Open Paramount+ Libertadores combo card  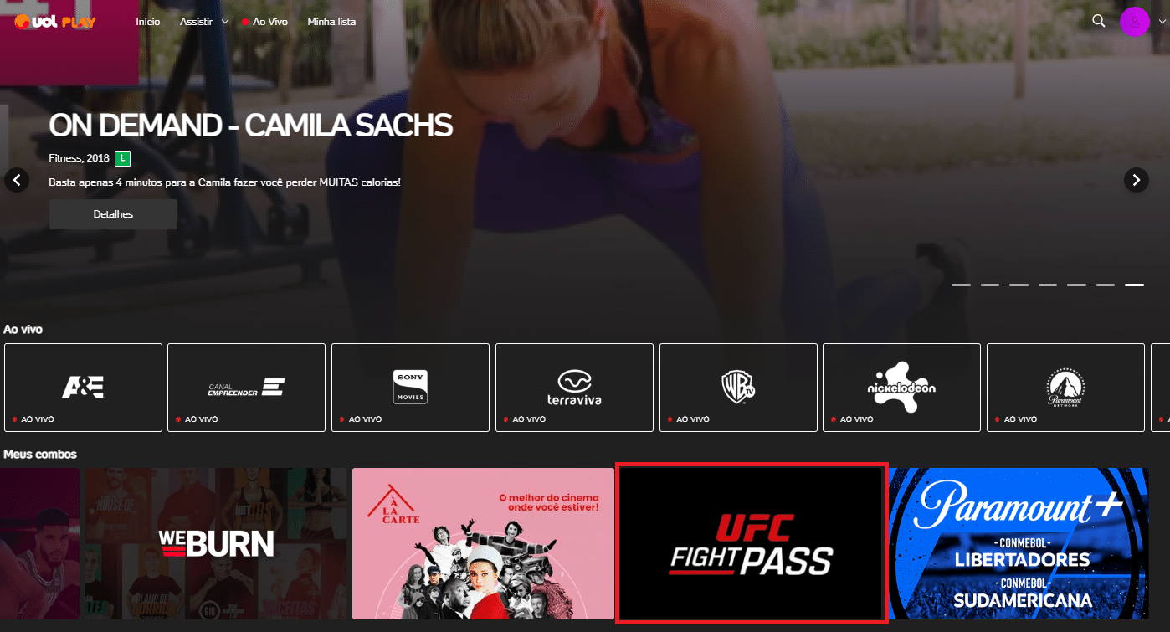point(1018,543)
